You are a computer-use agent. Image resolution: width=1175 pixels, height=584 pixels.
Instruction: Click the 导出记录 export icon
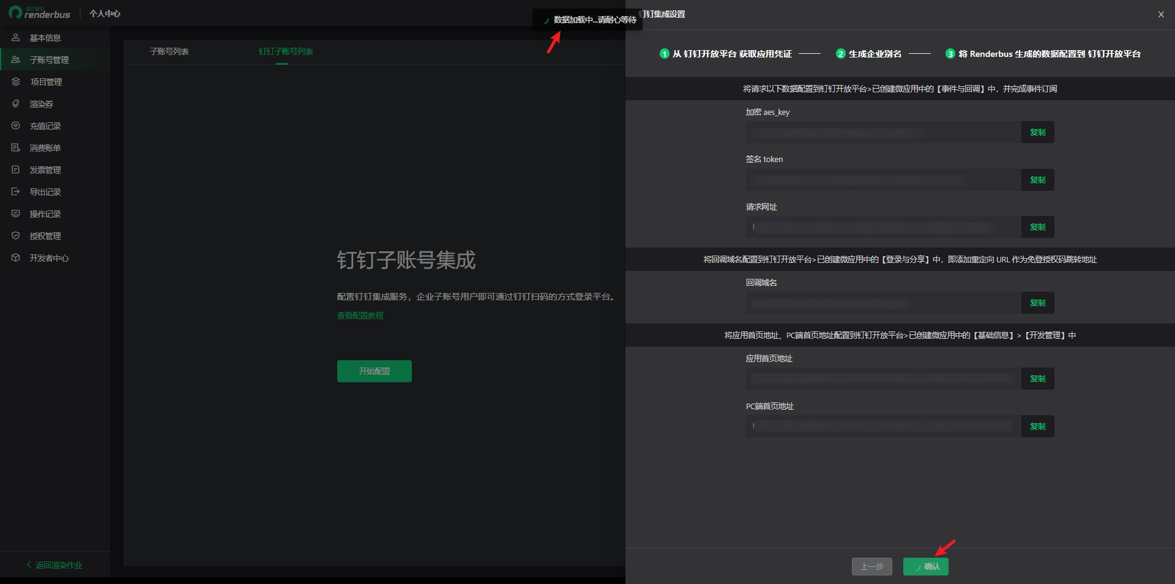coord(16,191)
